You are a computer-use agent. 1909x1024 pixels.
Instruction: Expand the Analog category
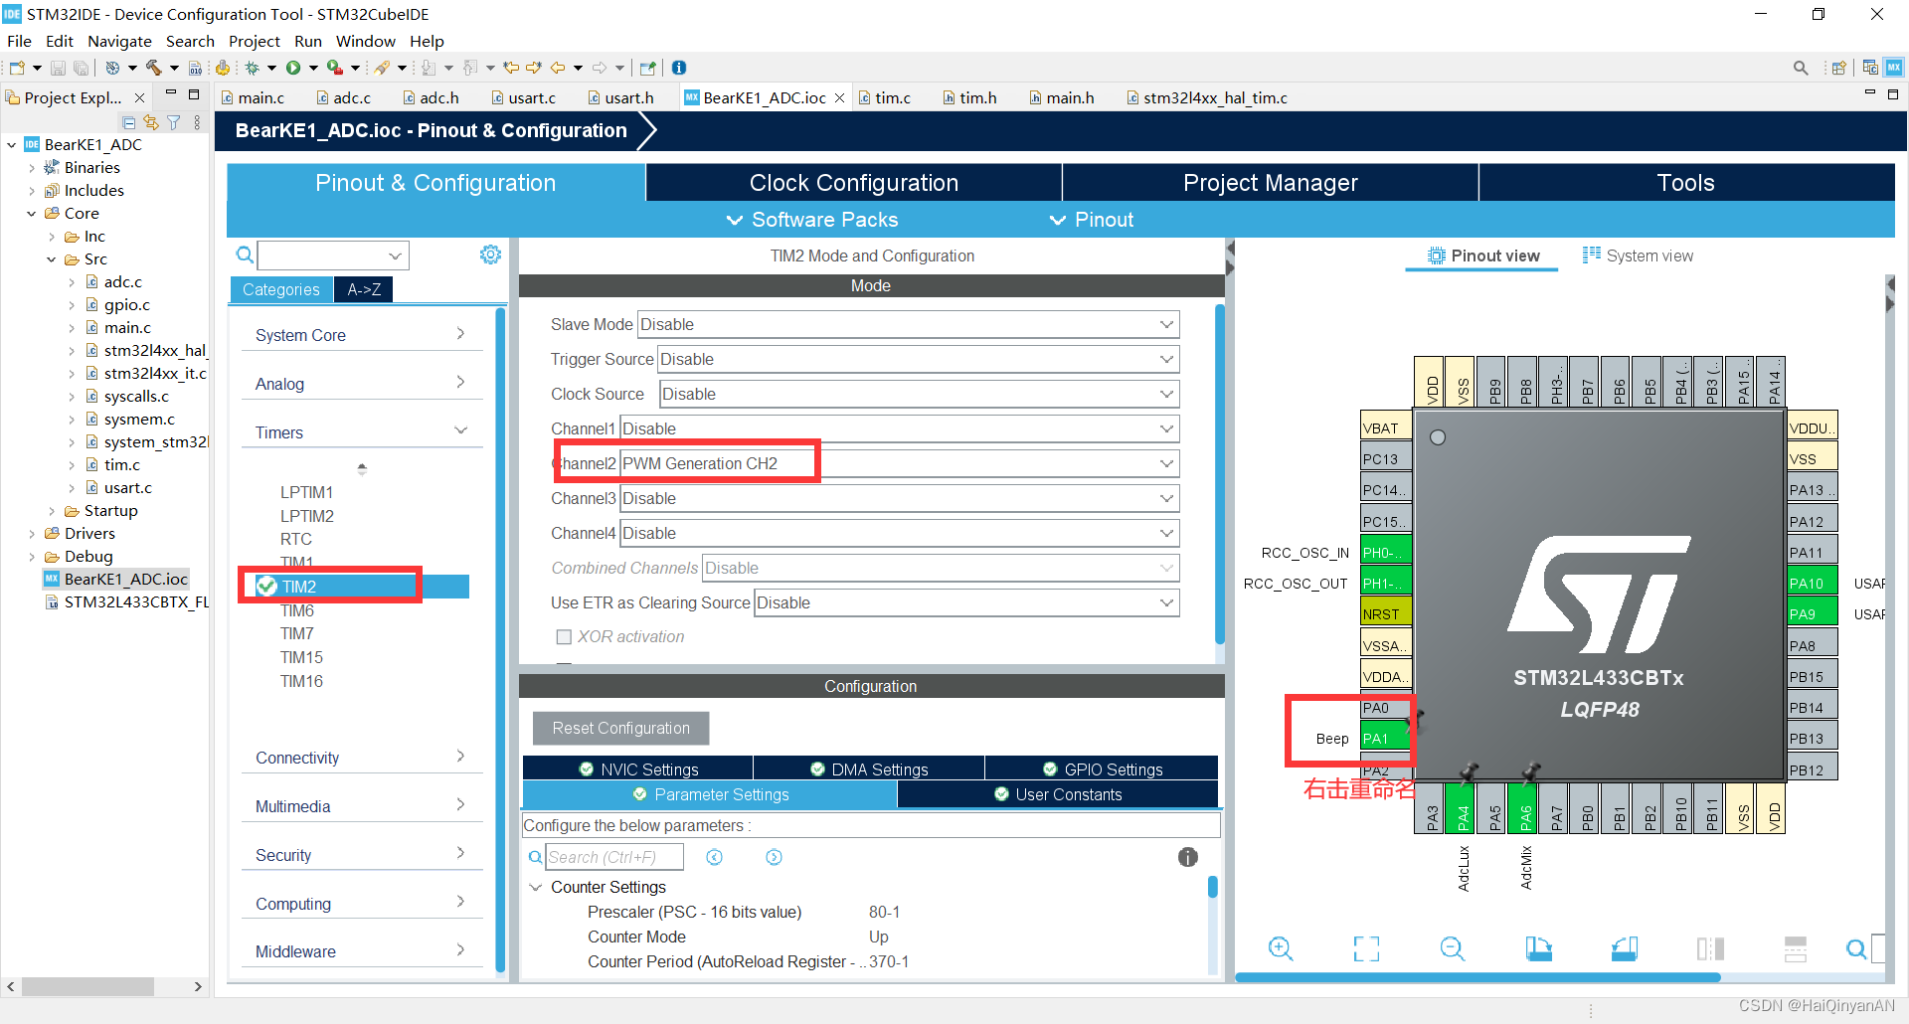(361, 384)
